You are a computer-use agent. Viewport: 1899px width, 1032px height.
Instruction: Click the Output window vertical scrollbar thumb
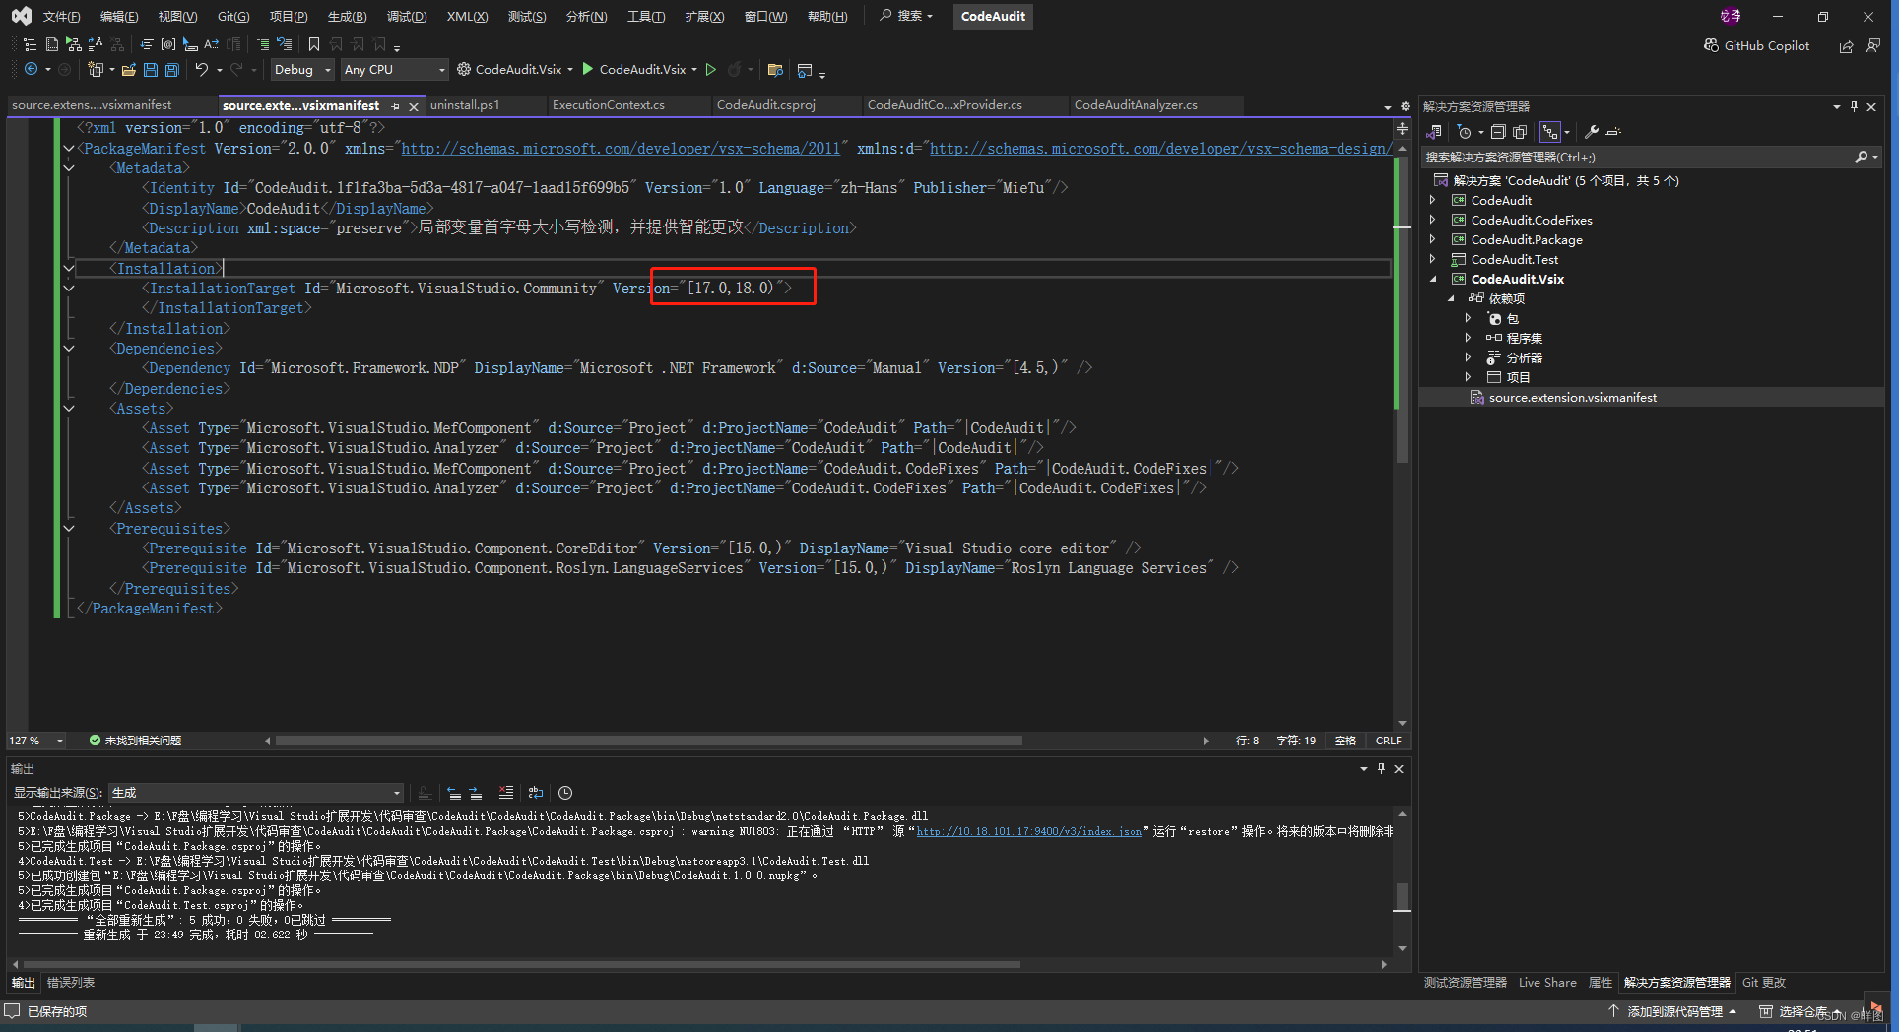click(1402, 897)
